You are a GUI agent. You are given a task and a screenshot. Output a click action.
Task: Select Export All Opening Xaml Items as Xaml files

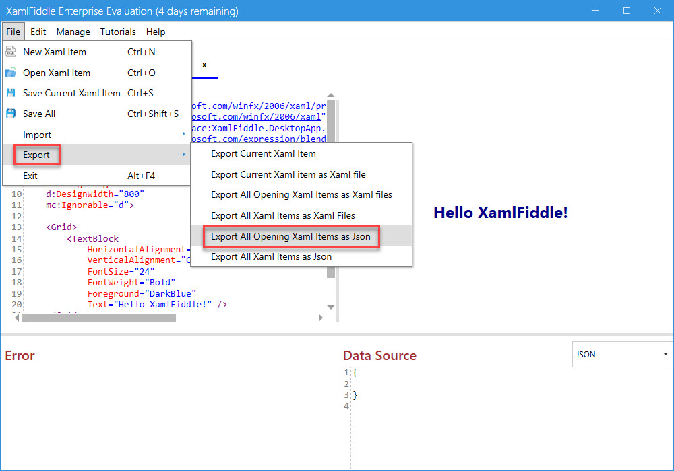pyautogui.click(x=301, y=194)
